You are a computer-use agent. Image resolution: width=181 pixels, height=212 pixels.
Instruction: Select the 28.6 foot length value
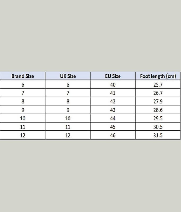[x=158, y=110]
